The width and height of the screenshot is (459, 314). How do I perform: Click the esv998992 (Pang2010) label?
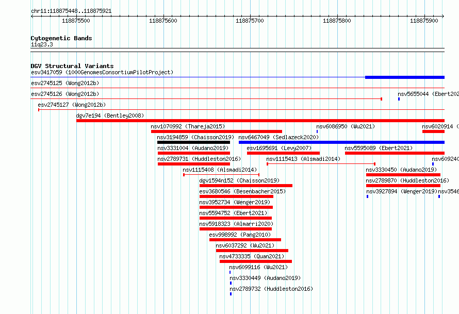(x=240, y=235)
